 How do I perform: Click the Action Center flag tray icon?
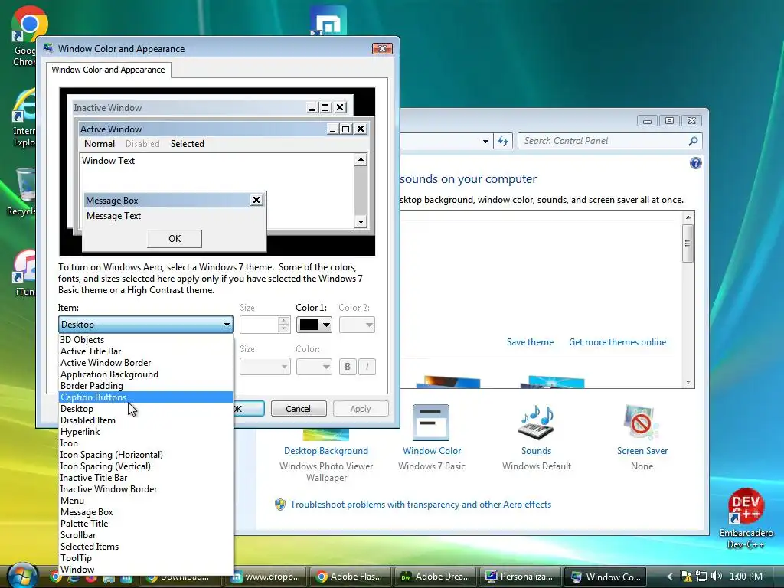click(x=686, y=577)
